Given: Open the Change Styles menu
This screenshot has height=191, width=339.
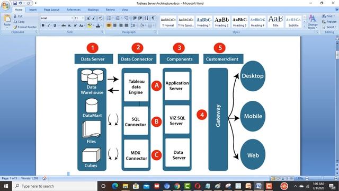Looking at the screenshot, I should (x=313, y=22).
